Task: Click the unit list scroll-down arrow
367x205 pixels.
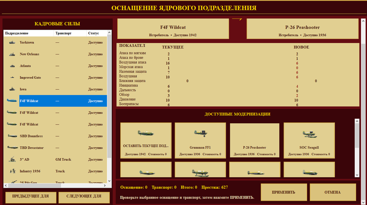Action: pyautogui.click(x=109, y=181)
